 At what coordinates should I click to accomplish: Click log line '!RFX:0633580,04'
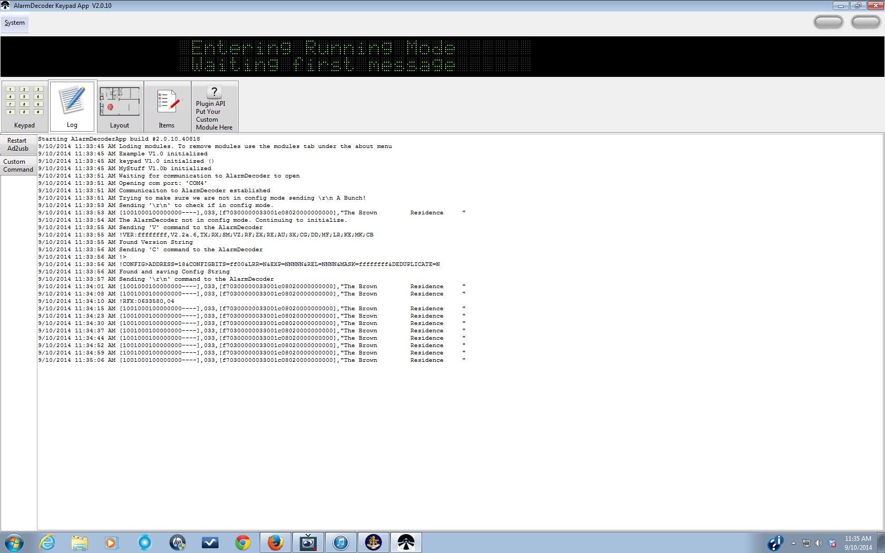click(106, 301)
